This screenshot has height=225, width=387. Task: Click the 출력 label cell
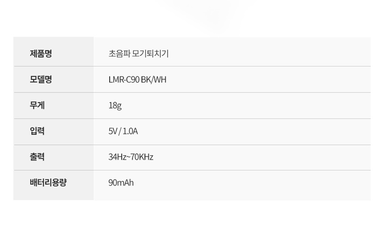(54, 157)
